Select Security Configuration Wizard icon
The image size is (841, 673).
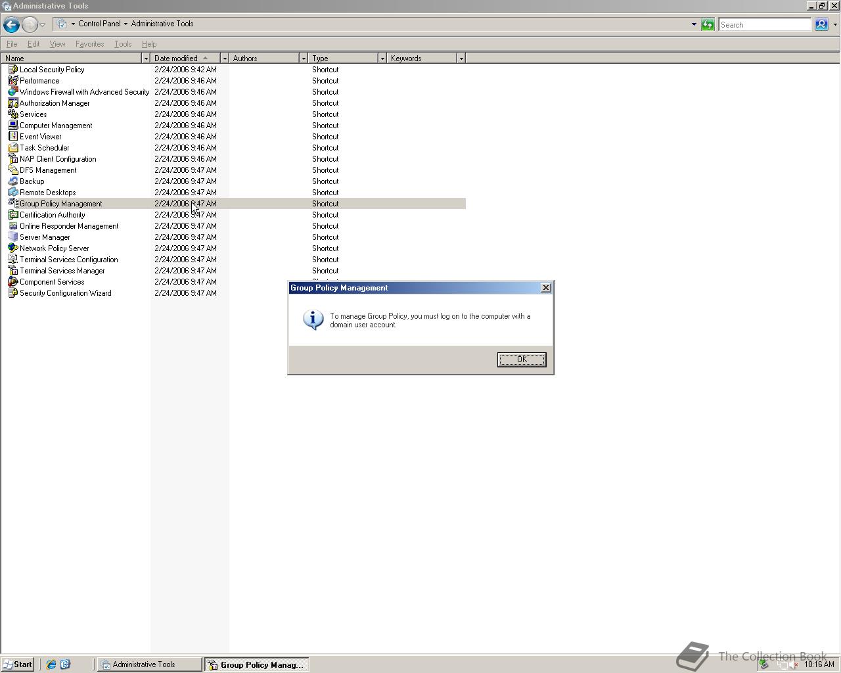click(x=12, y=293)
